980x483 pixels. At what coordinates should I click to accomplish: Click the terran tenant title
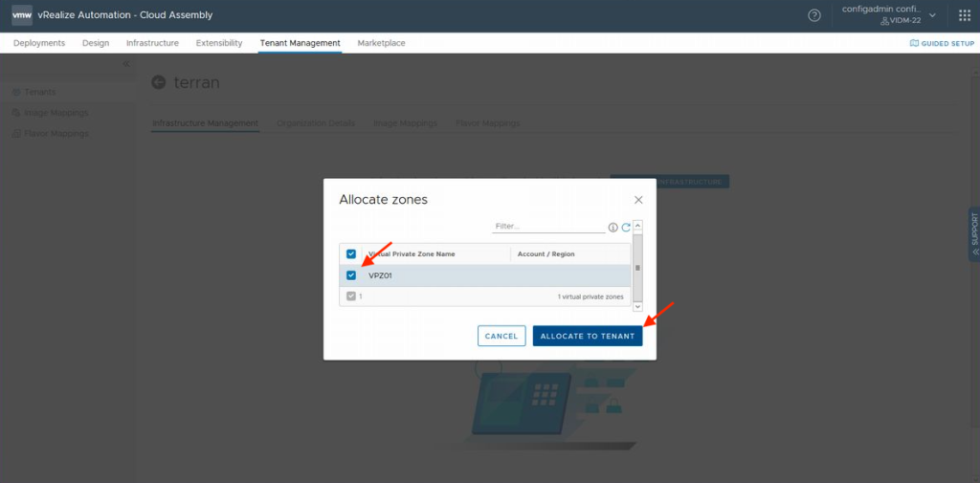196,82
